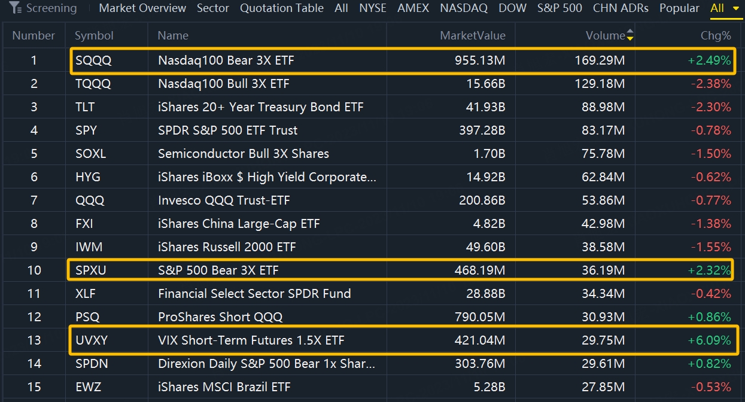
Task: Select the S&P 500 tab
Action: [560, 8]
